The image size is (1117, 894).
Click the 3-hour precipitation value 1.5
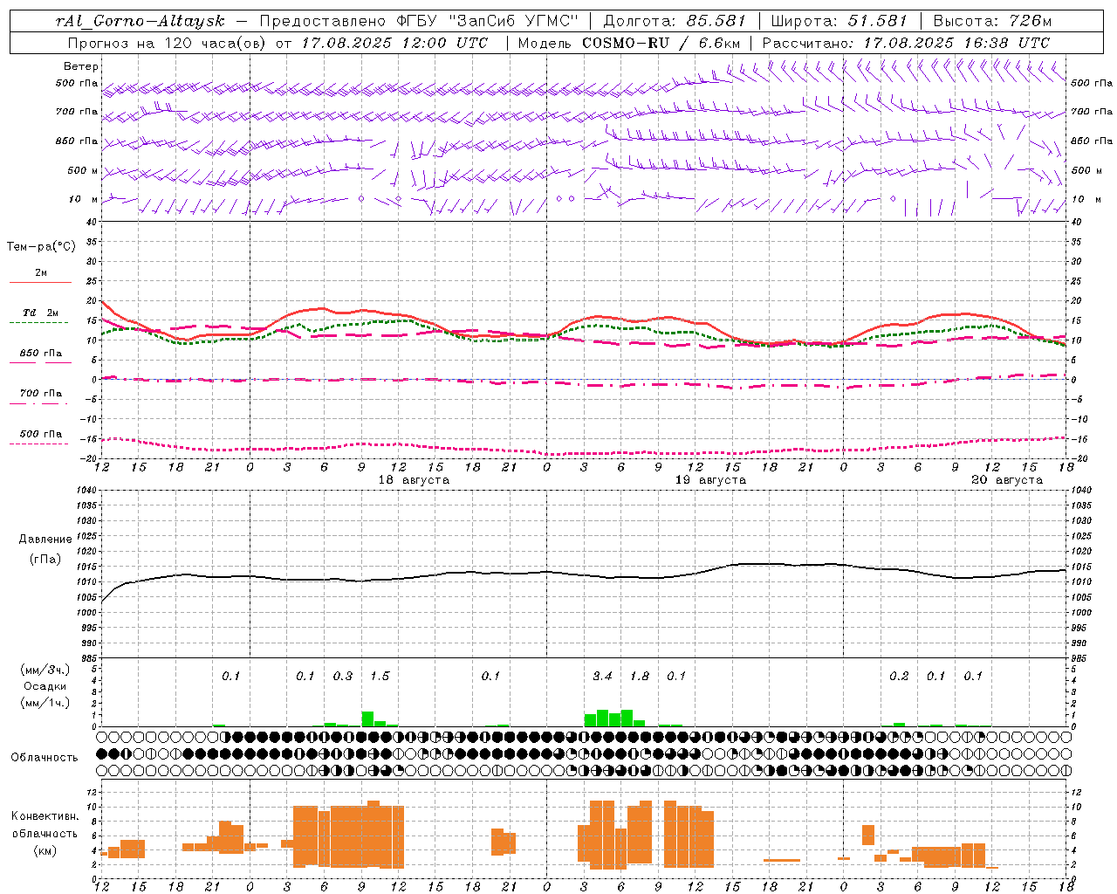(x=380, y=676)
